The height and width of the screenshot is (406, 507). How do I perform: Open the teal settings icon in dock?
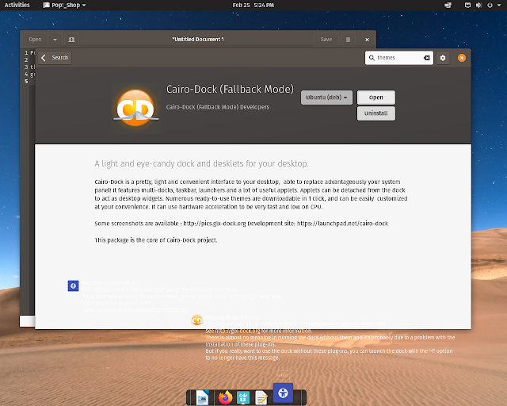point(243,398)
